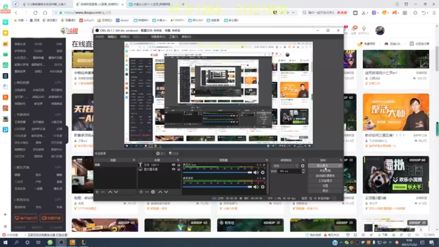
Task: Pop out the Scenes dock panel
Action: (x=134, y=160)
